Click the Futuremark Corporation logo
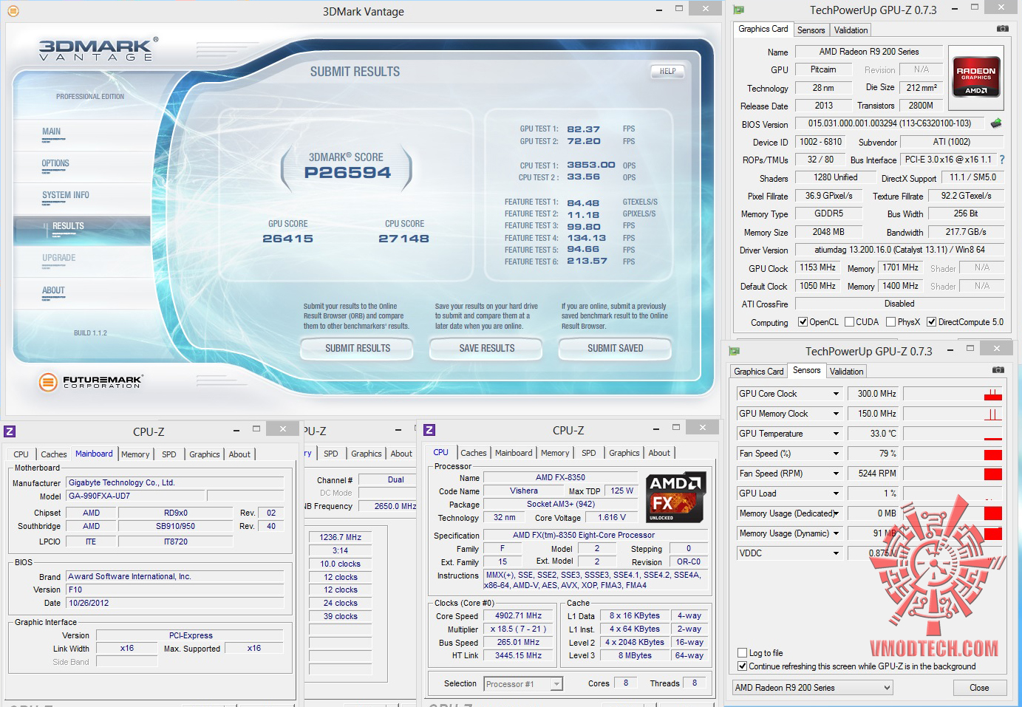 pos(90,382)
